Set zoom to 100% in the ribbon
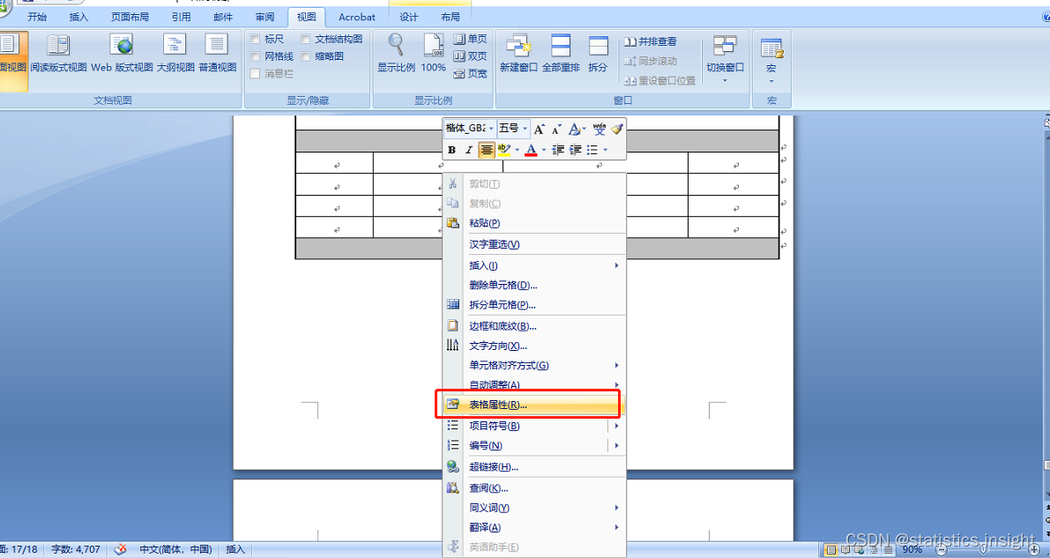Image resolution: width=1050 pixels, height=558 pixels. click(x=433, y=54)
